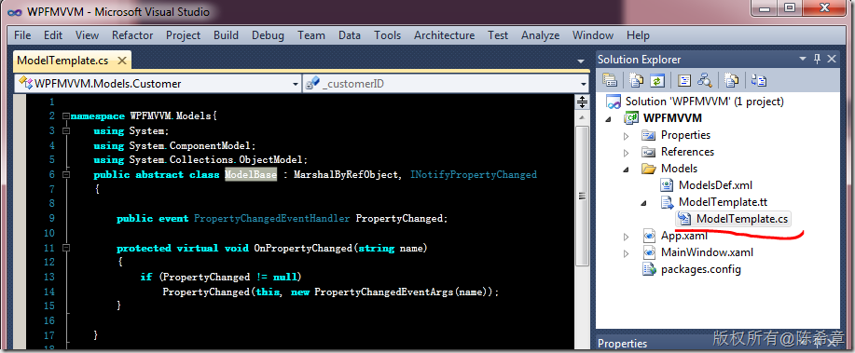Select the packages.config file

[x=700, y=269]
